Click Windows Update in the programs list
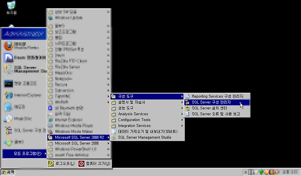Screen dimensions: 301x176 pyautogui.click(x=79, y=18)
